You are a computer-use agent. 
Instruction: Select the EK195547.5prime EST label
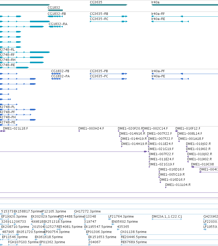click(x=98, y=227)
